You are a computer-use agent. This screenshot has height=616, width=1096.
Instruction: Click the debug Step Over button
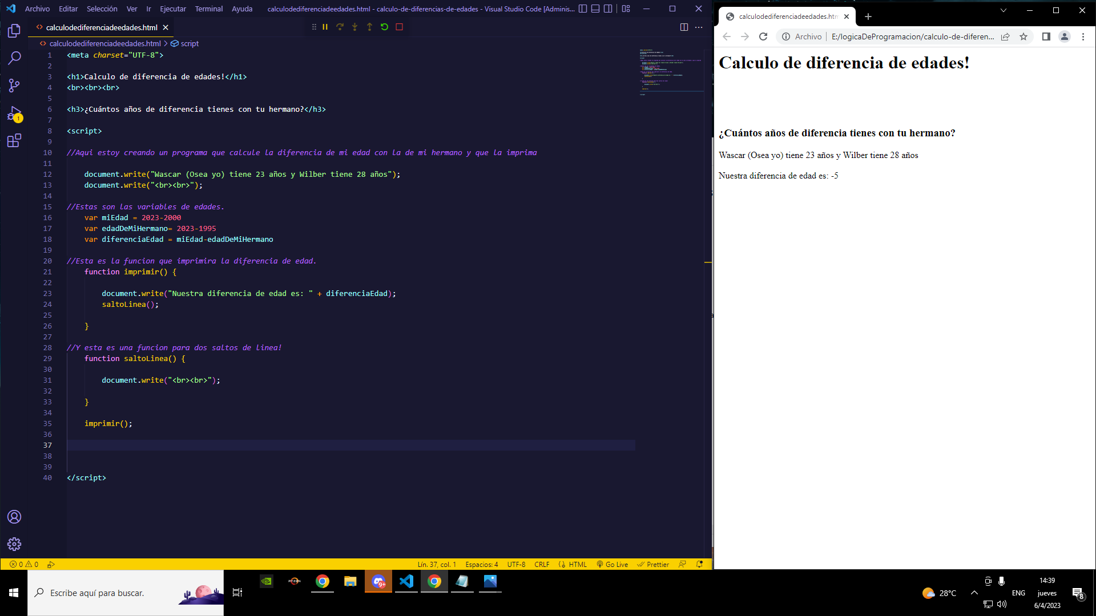[x=340, y=27]
